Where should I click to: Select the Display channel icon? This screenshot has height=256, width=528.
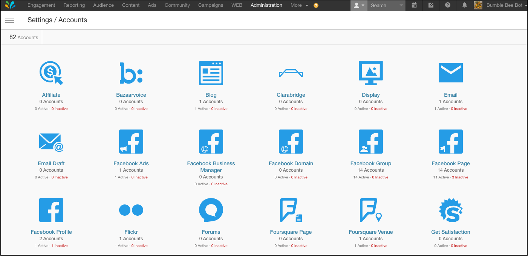pos(371,73)
